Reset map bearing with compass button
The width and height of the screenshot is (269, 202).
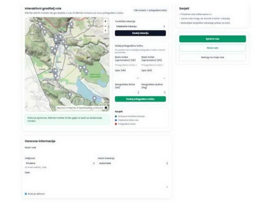[x=105, y=31]
